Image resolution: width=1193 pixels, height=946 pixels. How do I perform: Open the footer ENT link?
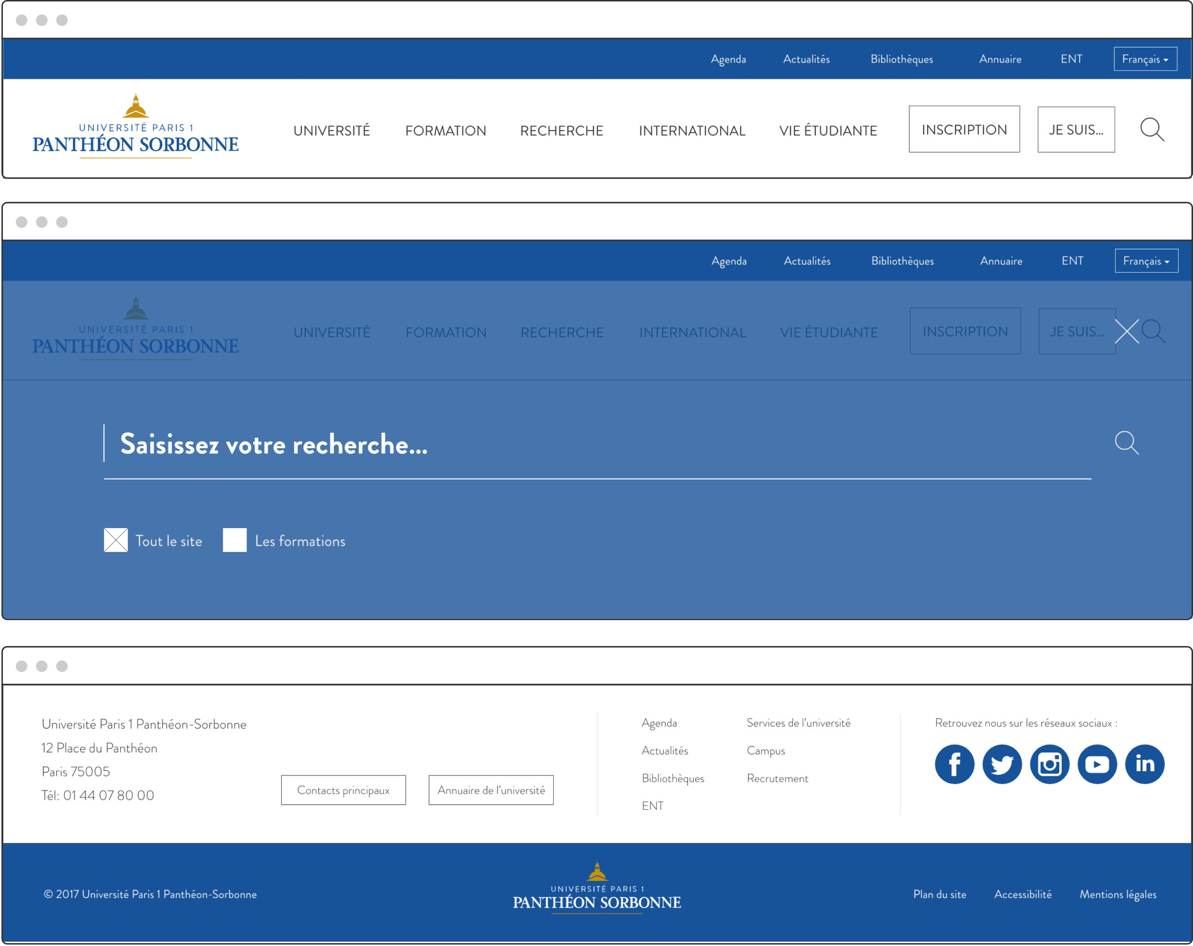[x=652, y=806]
